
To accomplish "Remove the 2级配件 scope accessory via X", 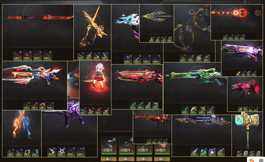I will pyautogui.click(x=131, y=139).
